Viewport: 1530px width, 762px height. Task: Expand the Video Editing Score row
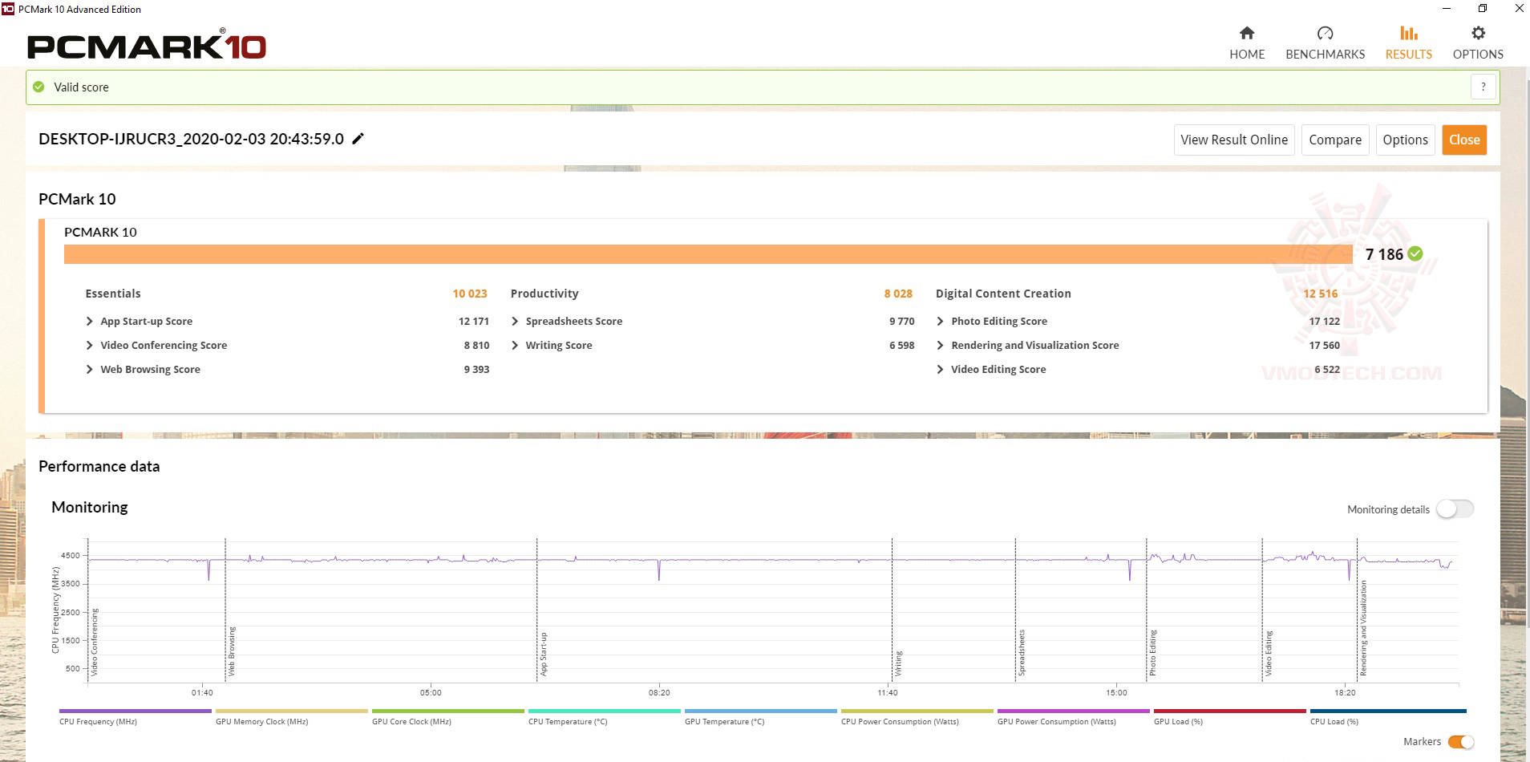click(940, 369)
